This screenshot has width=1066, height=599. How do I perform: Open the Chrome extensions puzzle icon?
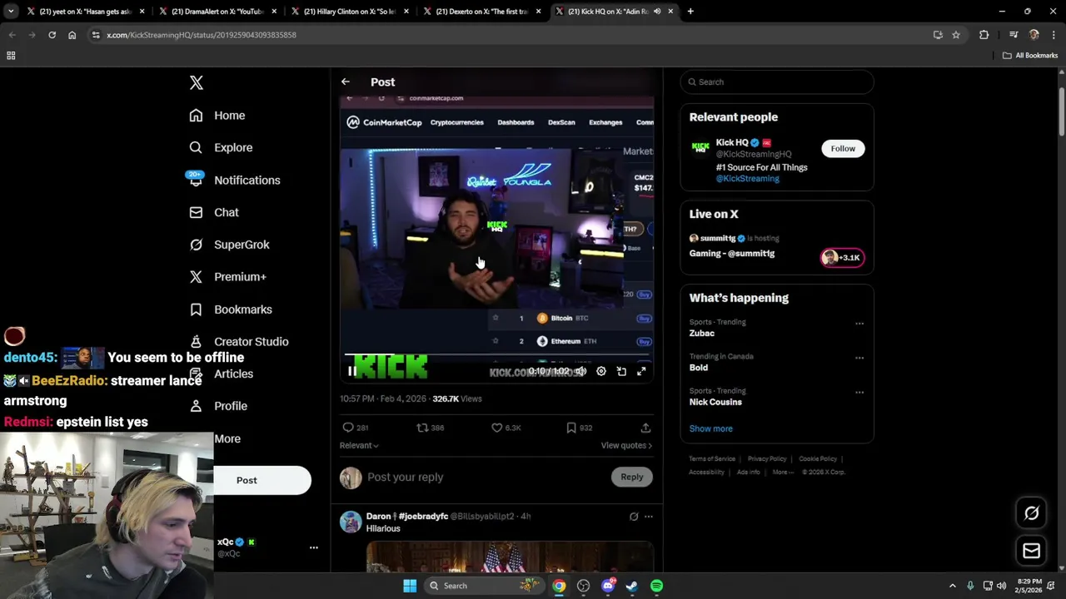[984, 35]
